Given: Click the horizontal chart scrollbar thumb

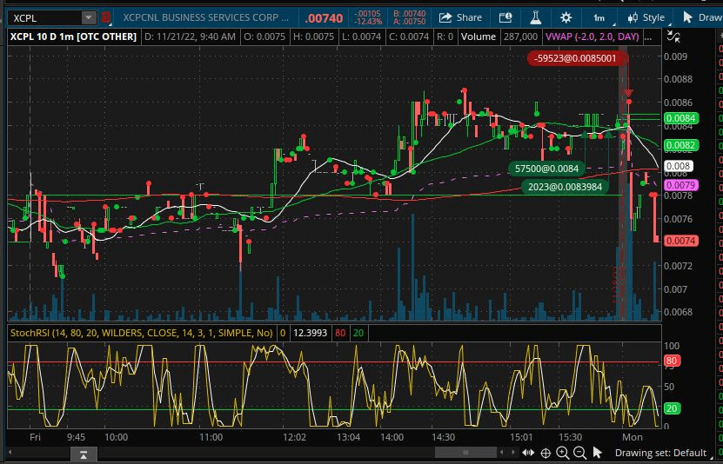Looking at the screenshot, I should [x=465, y=452].
